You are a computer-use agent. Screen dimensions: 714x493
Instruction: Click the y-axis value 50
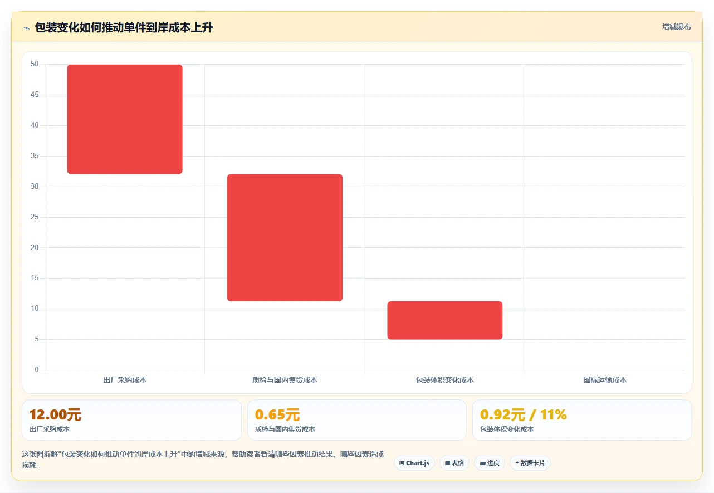click(x=35, y=64)
